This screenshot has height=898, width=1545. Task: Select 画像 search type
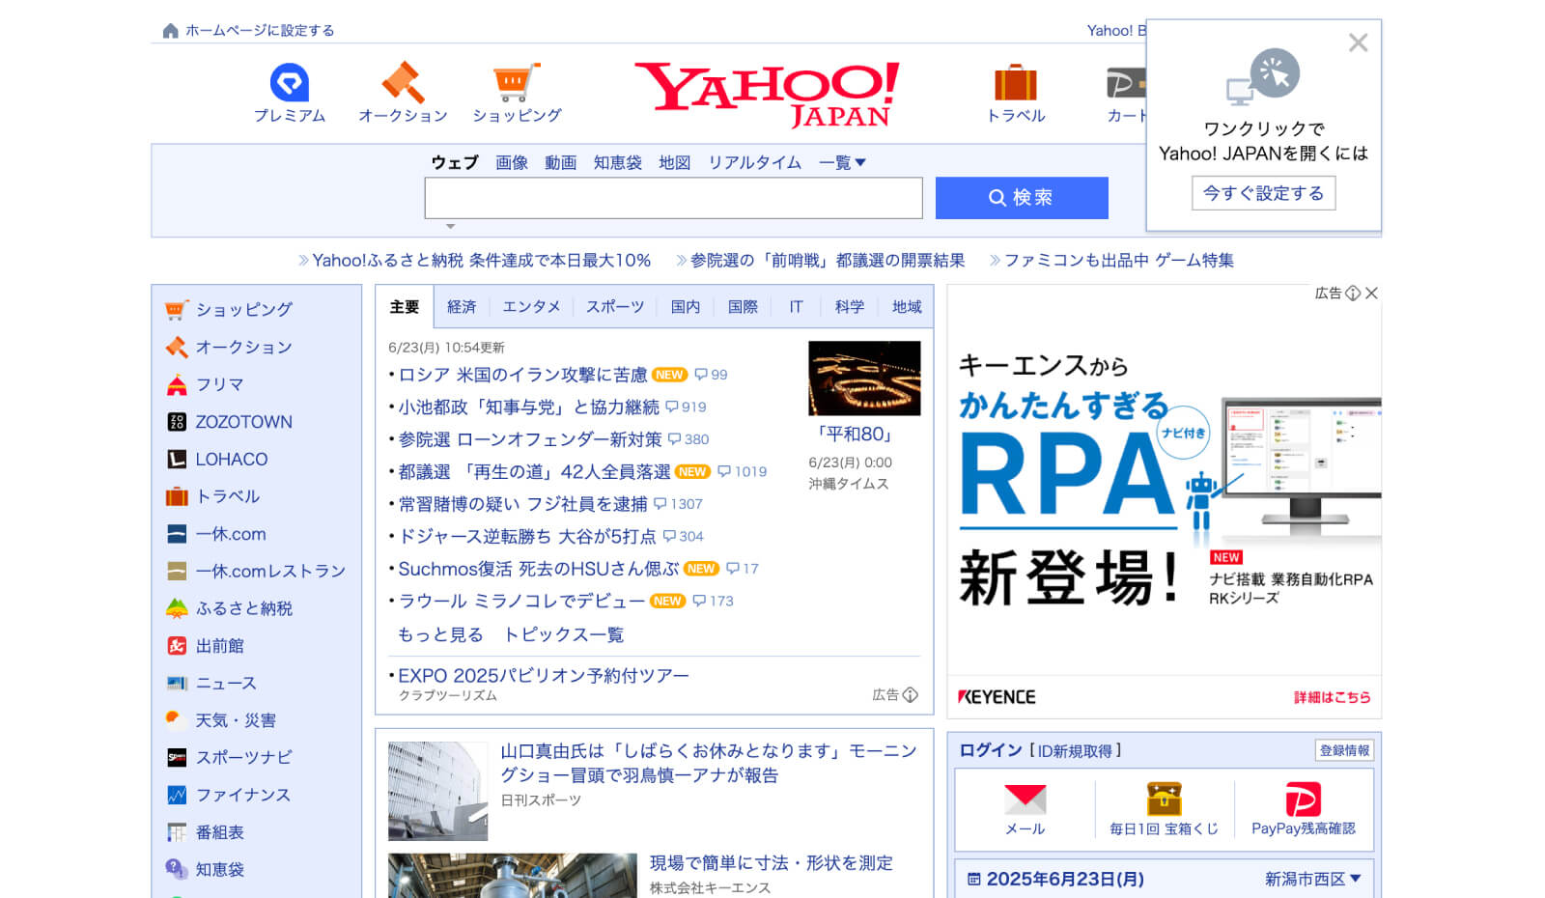[x=512, y=163]
